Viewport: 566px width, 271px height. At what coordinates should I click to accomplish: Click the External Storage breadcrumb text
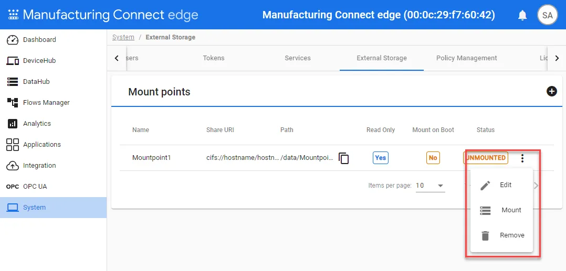(170, 37)
